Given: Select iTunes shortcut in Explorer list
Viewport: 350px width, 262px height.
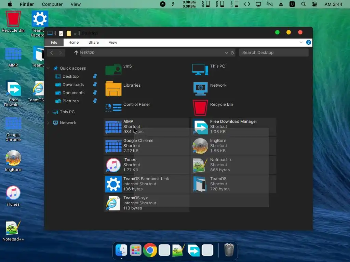Looking at the screenshot, I should [x=146, y=165].
